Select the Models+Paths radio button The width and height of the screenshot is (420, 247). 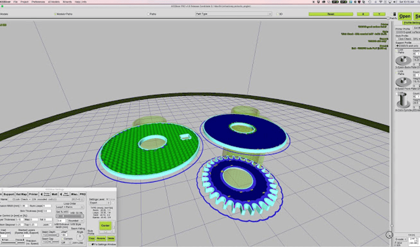coord(55,14)
